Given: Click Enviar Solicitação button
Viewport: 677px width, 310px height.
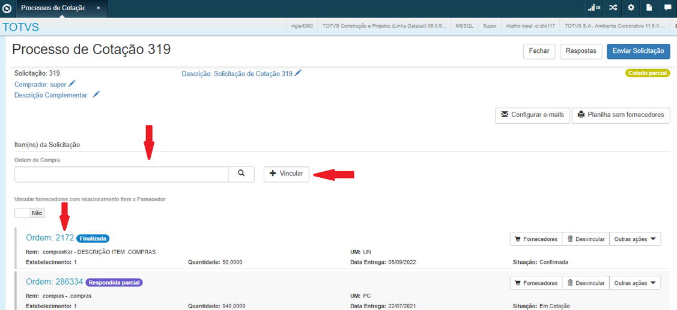Looking at the screenshot, I should point(638,51).
